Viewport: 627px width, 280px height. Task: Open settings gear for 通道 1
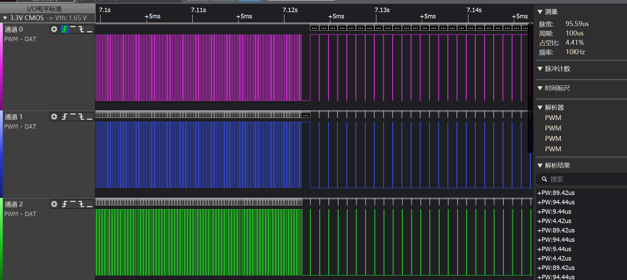tap(54, 117)
